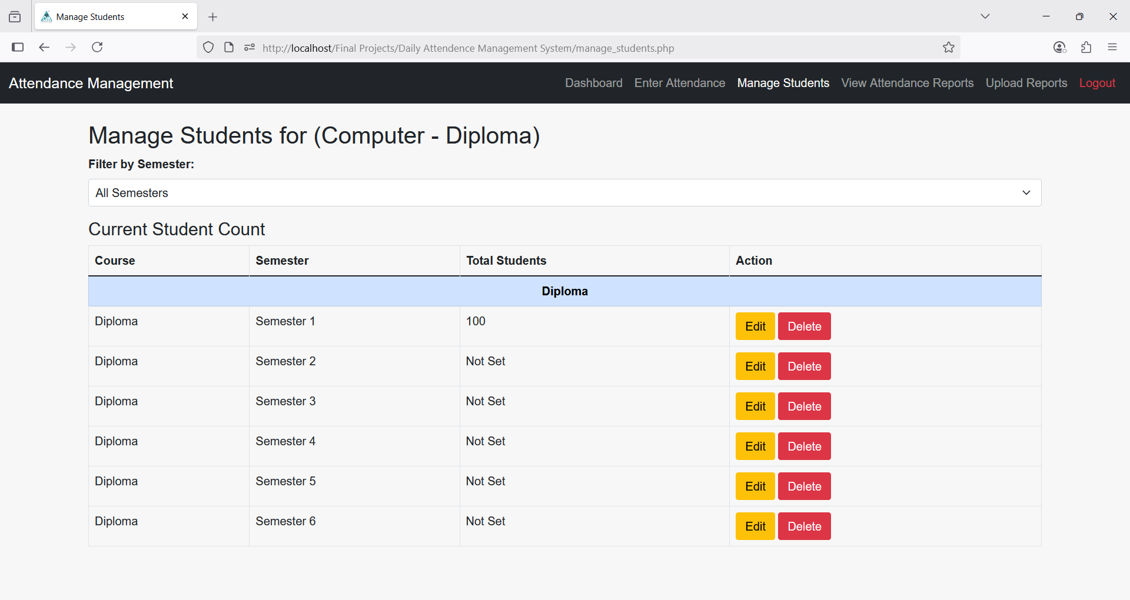Delete the Semester 3 student entry
The height and width of the screenshot is (600, 1130).
pyautogui.click(x=804, y=406)
